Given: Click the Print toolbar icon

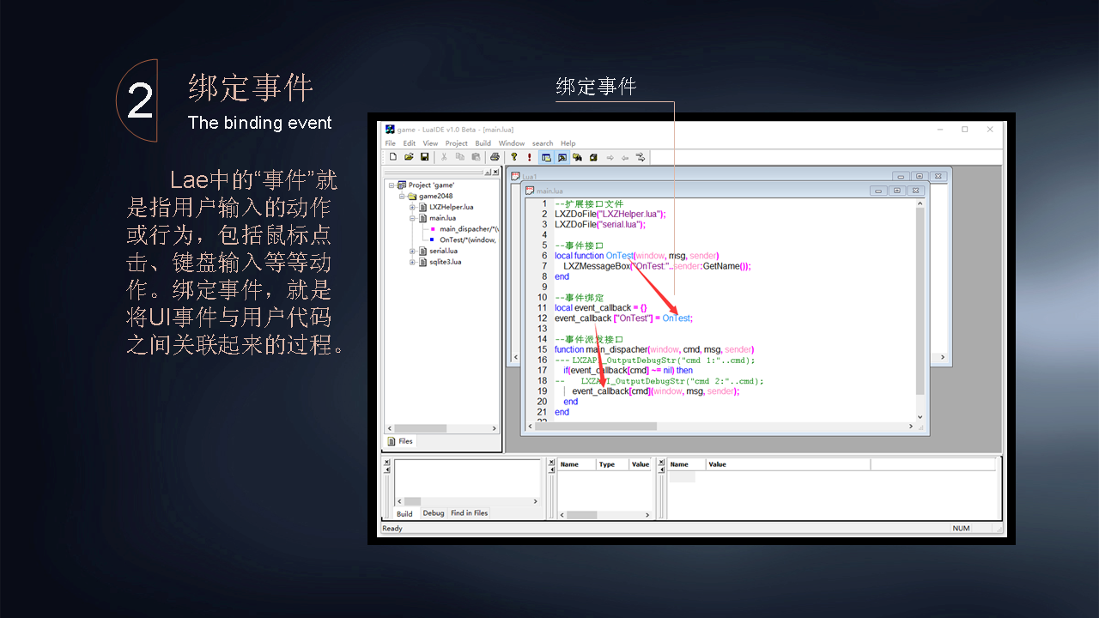Looking at the screenshot, I should [495, 157].
